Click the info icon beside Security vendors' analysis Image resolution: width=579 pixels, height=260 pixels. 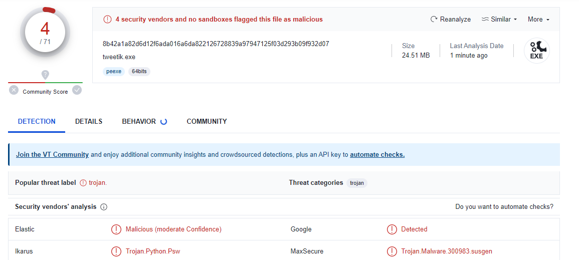click(104, 207)
